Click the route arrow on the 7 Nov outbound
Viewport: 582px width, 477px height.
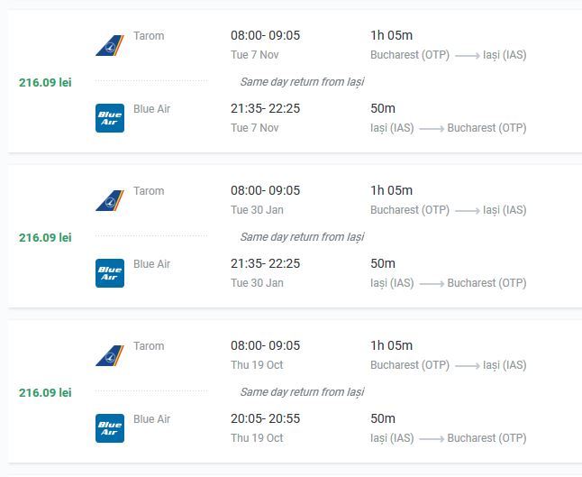[468, 56]
